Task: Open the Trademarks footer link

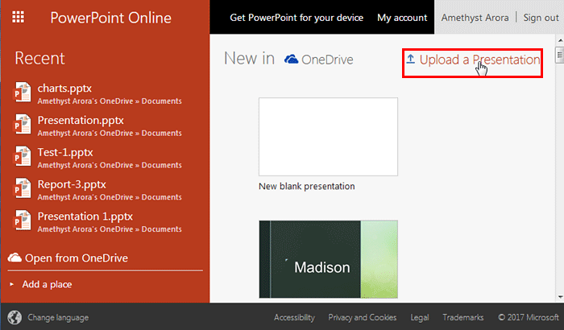Action: (463, 317)
